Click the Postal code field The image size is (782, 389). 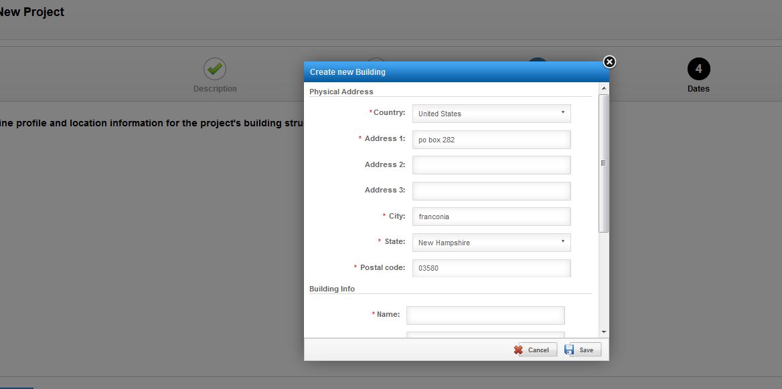491,268
